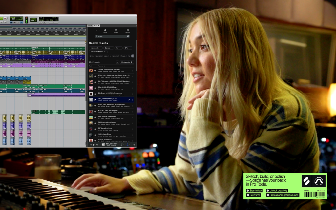The image size is (336, 210).
Task: Expand the BPM filter dropdown
Action: pos(127,48)
